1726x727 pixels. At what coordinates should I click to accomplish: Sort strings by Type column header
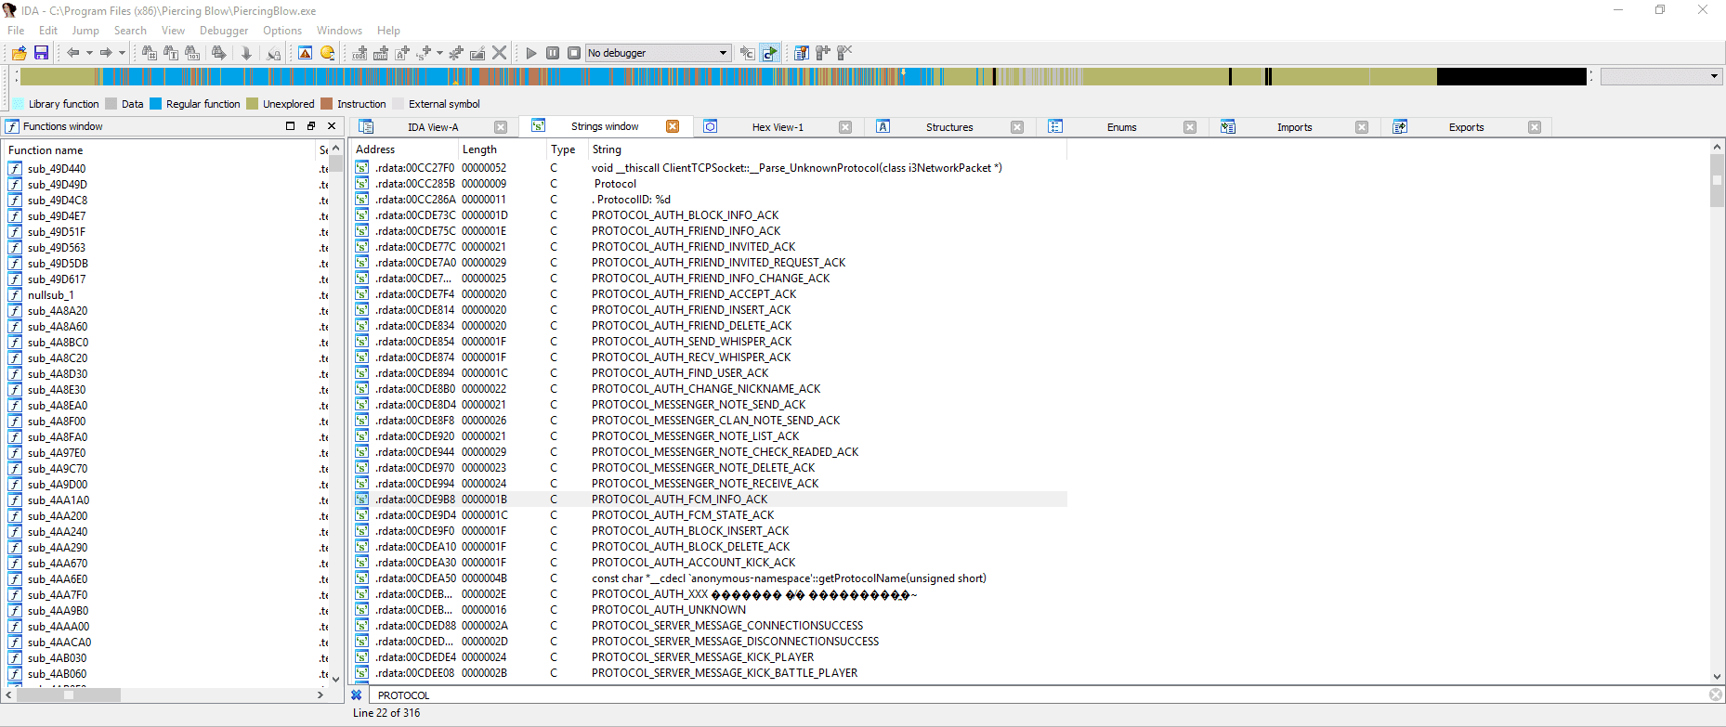566,149
